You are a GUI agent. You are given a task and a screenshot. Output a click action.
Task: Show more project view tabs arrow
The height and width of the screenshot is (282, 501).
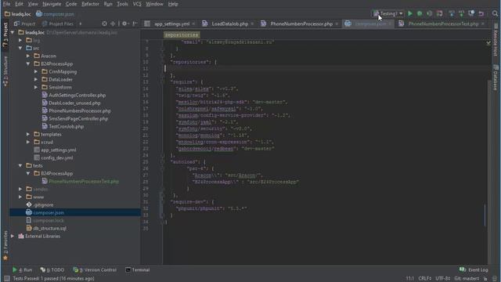[x=80, y=23]
